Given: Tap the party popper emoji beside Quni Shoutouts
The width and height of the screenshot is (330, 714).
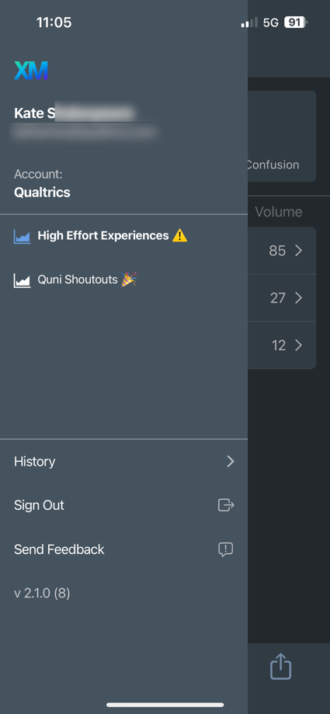Looking at the screenshot, I should click(129, 279).
